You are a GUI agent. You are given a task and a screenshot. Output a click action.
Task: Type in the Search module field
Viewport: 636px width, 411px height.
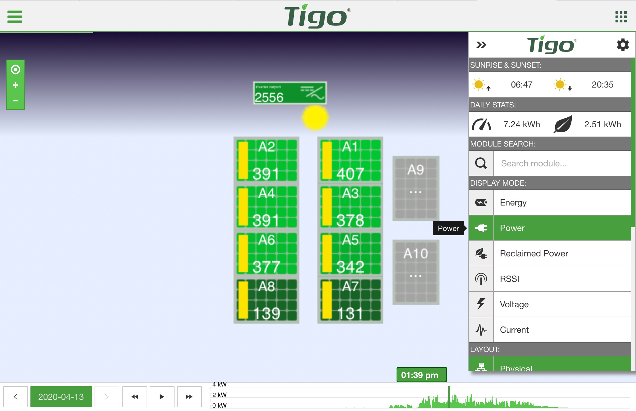tap(562, 163)
